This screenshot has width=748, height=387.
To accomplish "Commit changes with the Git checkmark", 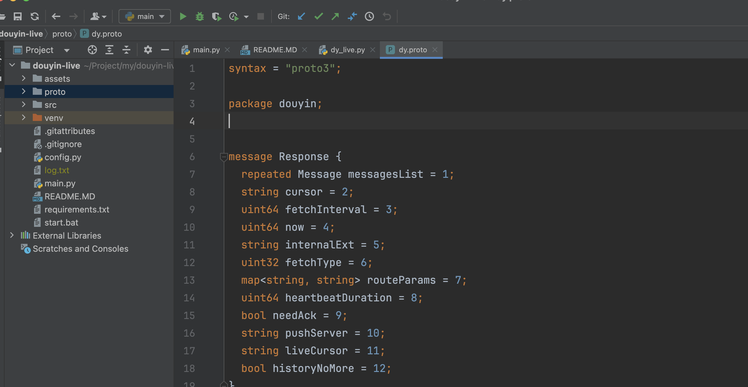I will (x=318, y=16).
